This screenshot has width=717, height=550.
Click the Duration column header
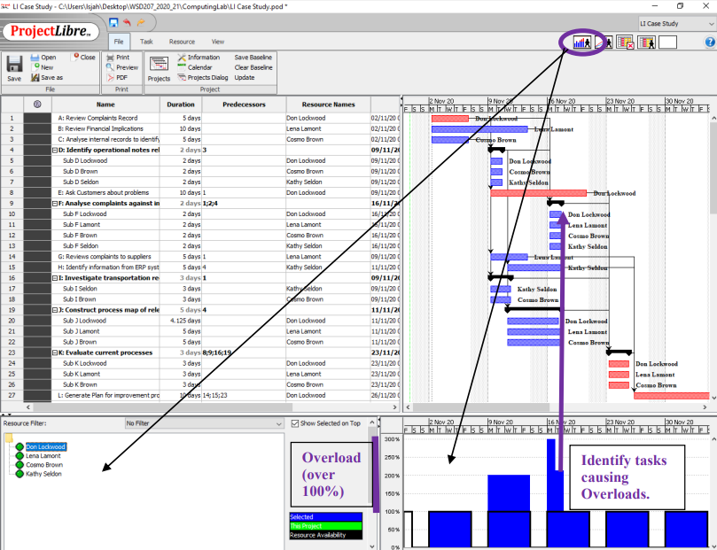(181, 105)
